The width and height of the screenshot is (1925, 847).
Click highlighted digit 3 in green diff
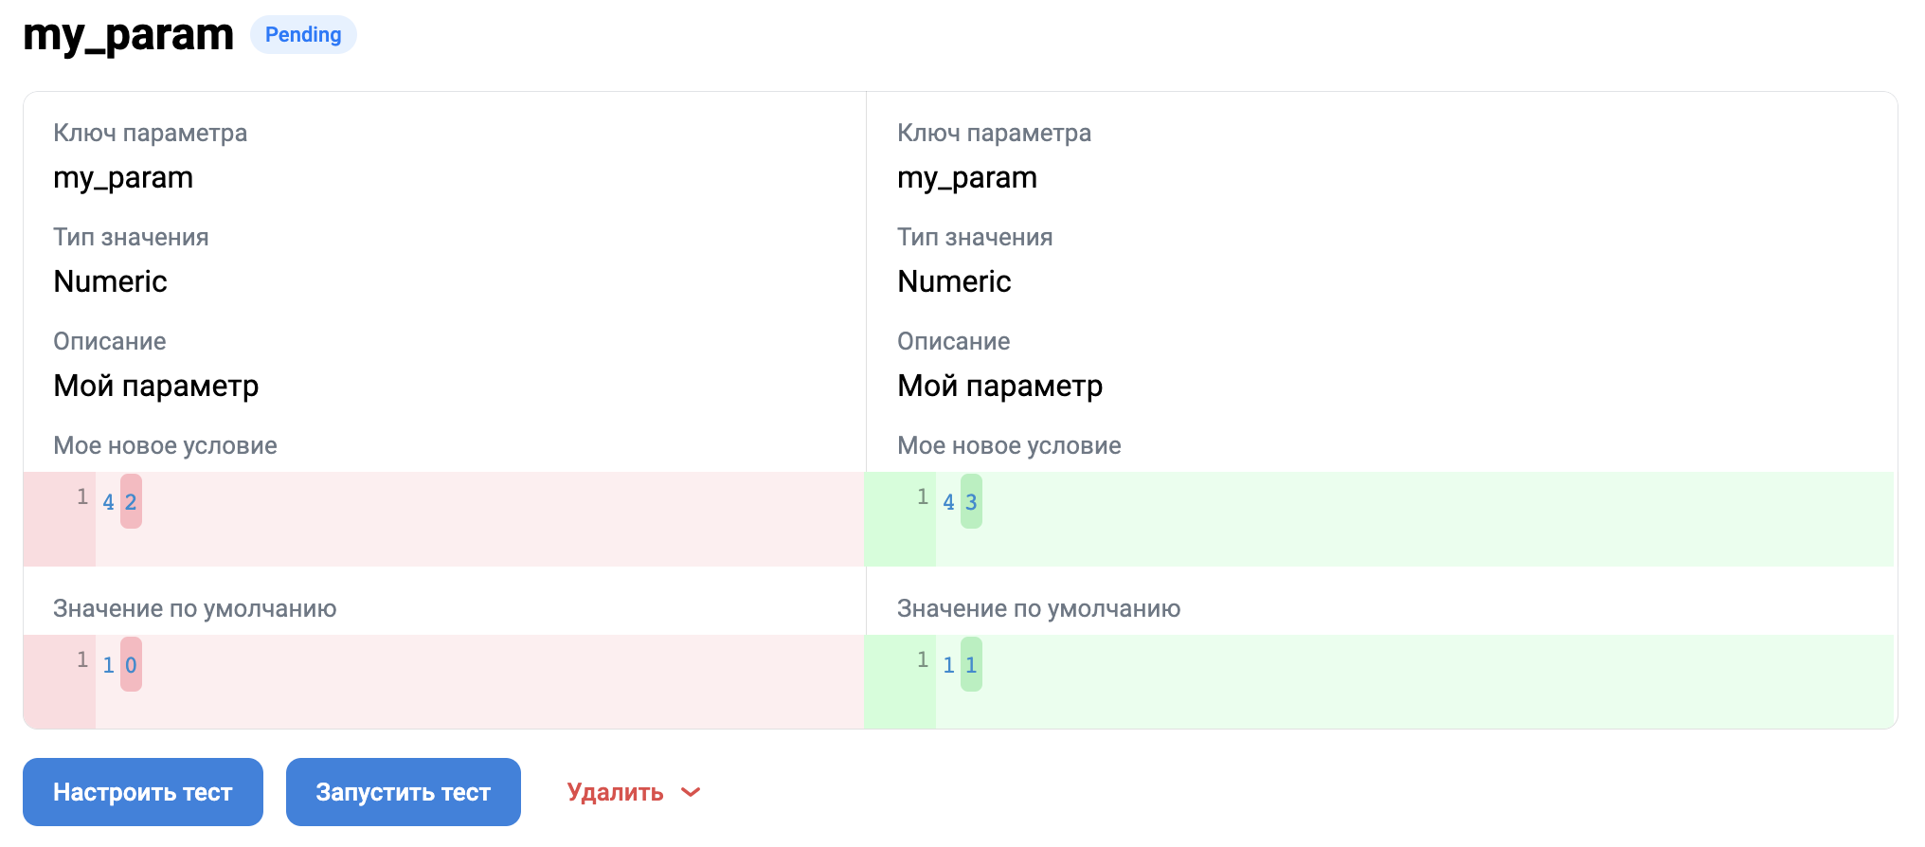tap(971, 502)
